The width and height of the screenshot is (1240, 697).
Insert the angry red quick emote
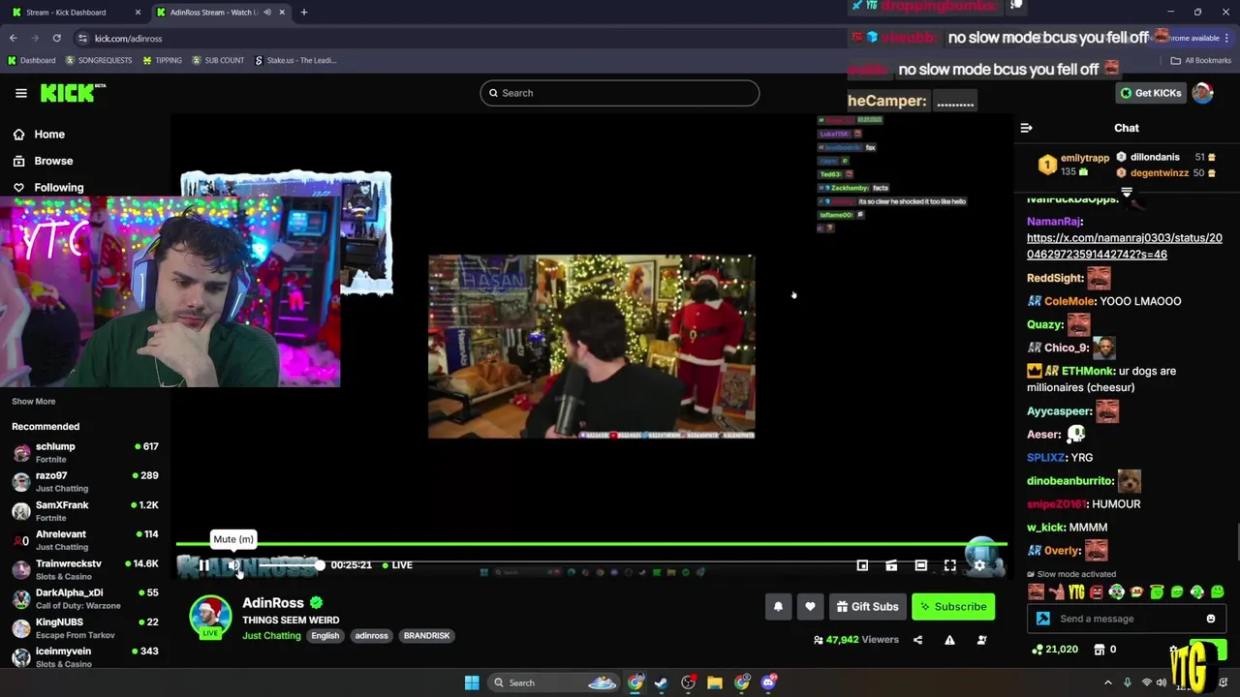pos(1096,592)
